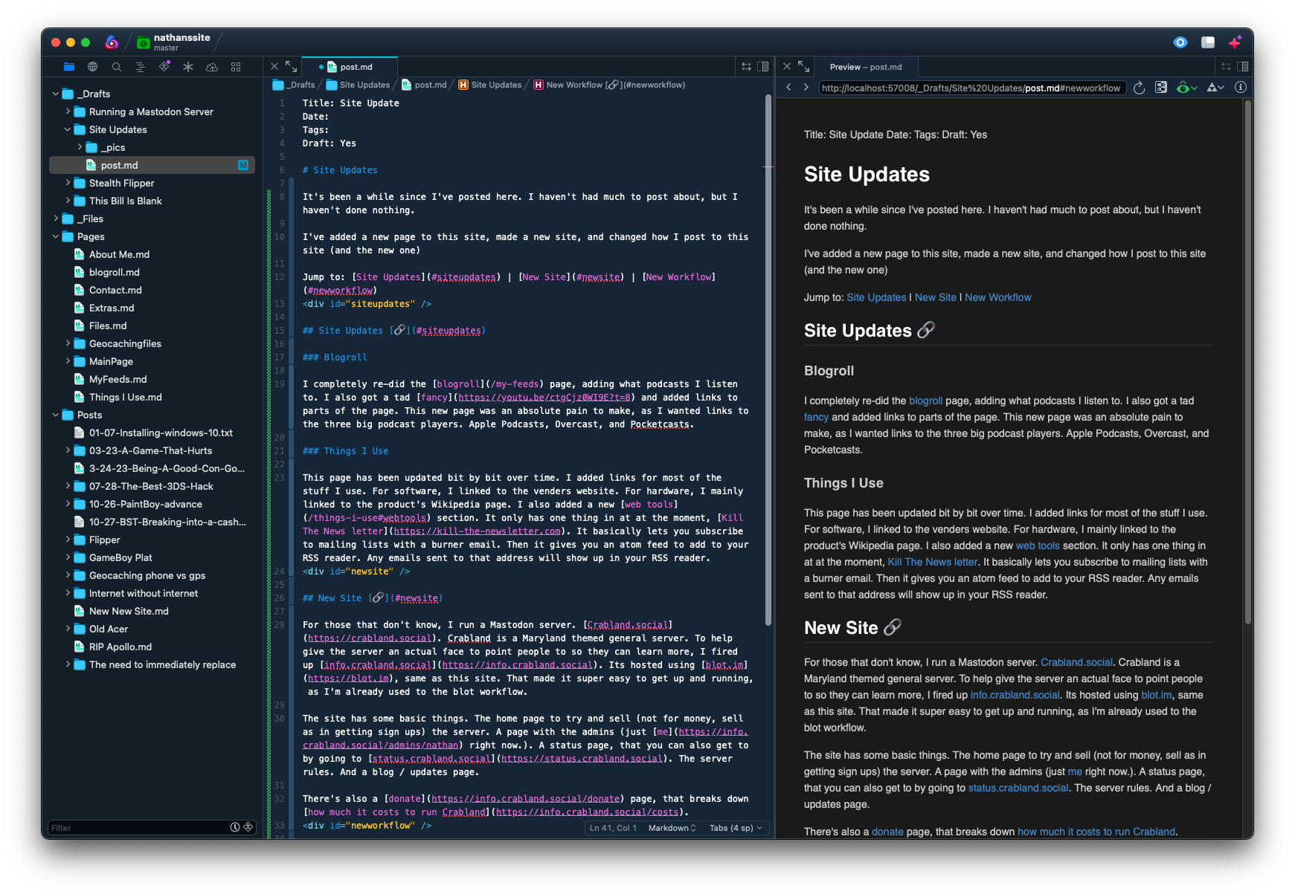The height and width of the screenshot is (894, 1295).
Task: Open the all-sidebars grid icon
Action: point(236,67)
